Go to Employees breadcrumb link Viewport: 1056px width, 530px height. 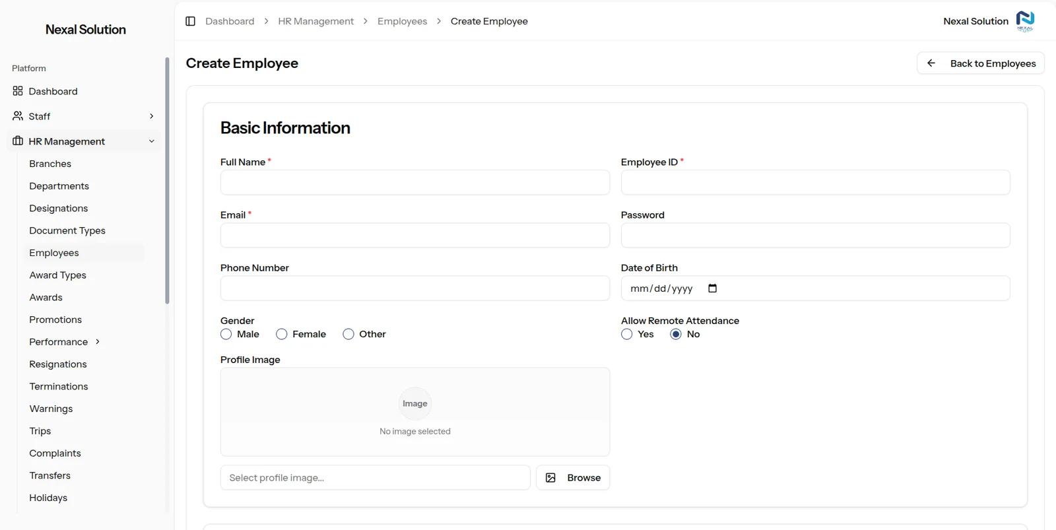coord(402,21)
